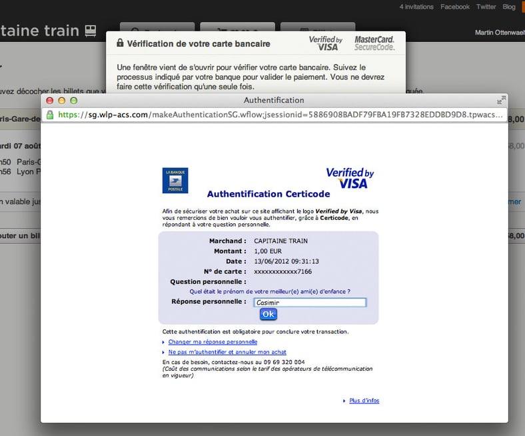Click the 'Authentification Certicode' heading

click(x=268, y=194)
